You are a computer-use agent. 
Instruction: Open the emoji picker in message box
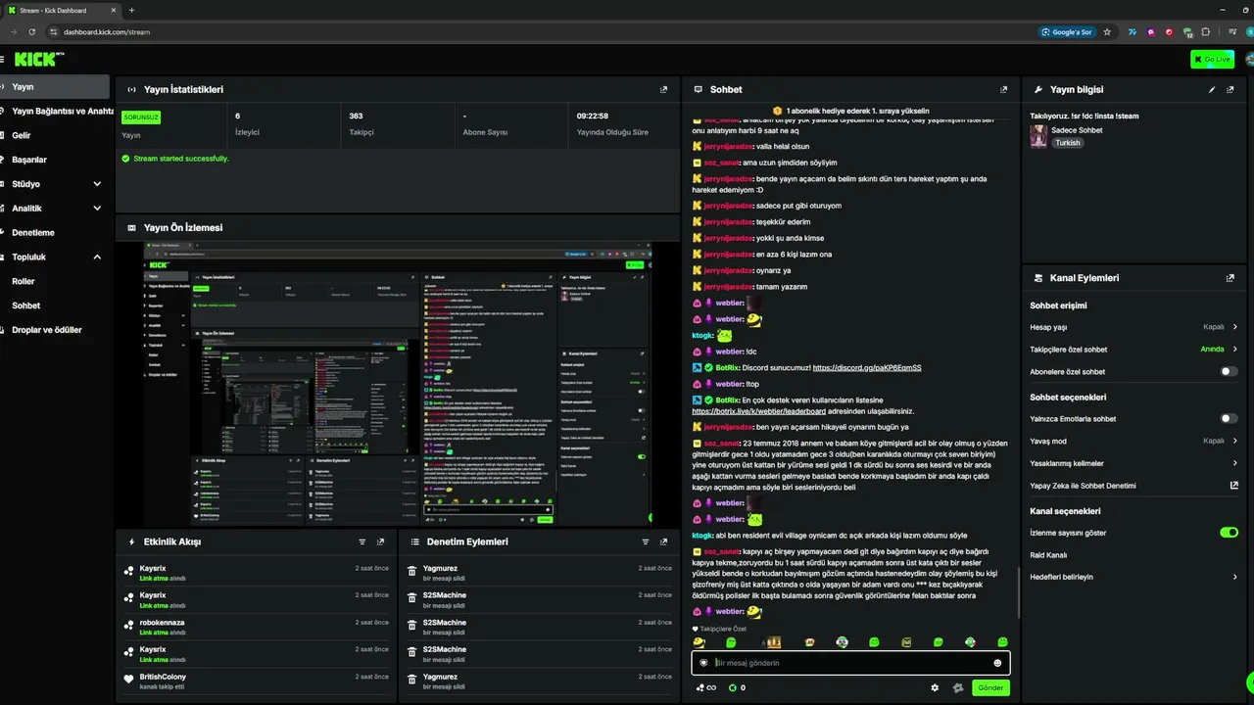pyautogui.click(x=997, y=663)
